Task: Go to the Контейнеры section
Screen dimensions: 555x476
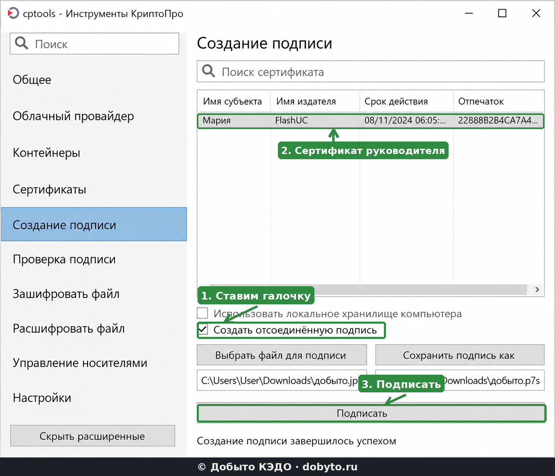Action: tap(94, 152)
